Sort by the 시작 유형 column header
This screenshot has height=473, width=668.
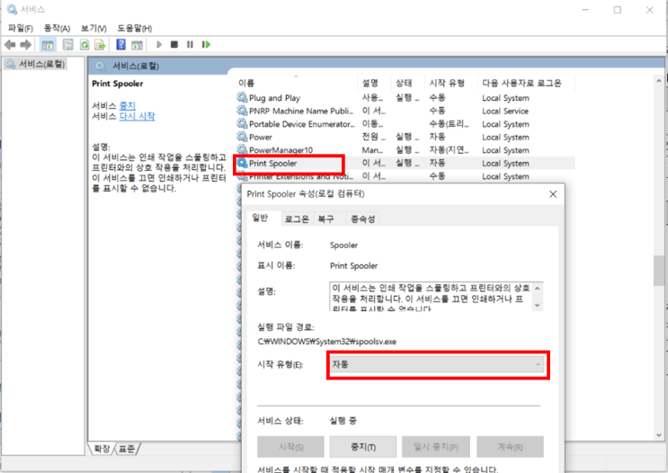pos(451,83)
